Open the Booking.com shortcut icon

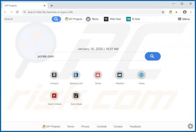76,75
